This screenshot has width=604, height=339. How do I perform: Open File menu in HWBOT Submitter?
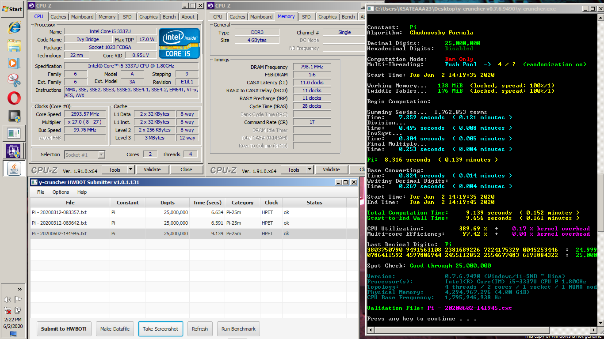[x=41, y=192]
